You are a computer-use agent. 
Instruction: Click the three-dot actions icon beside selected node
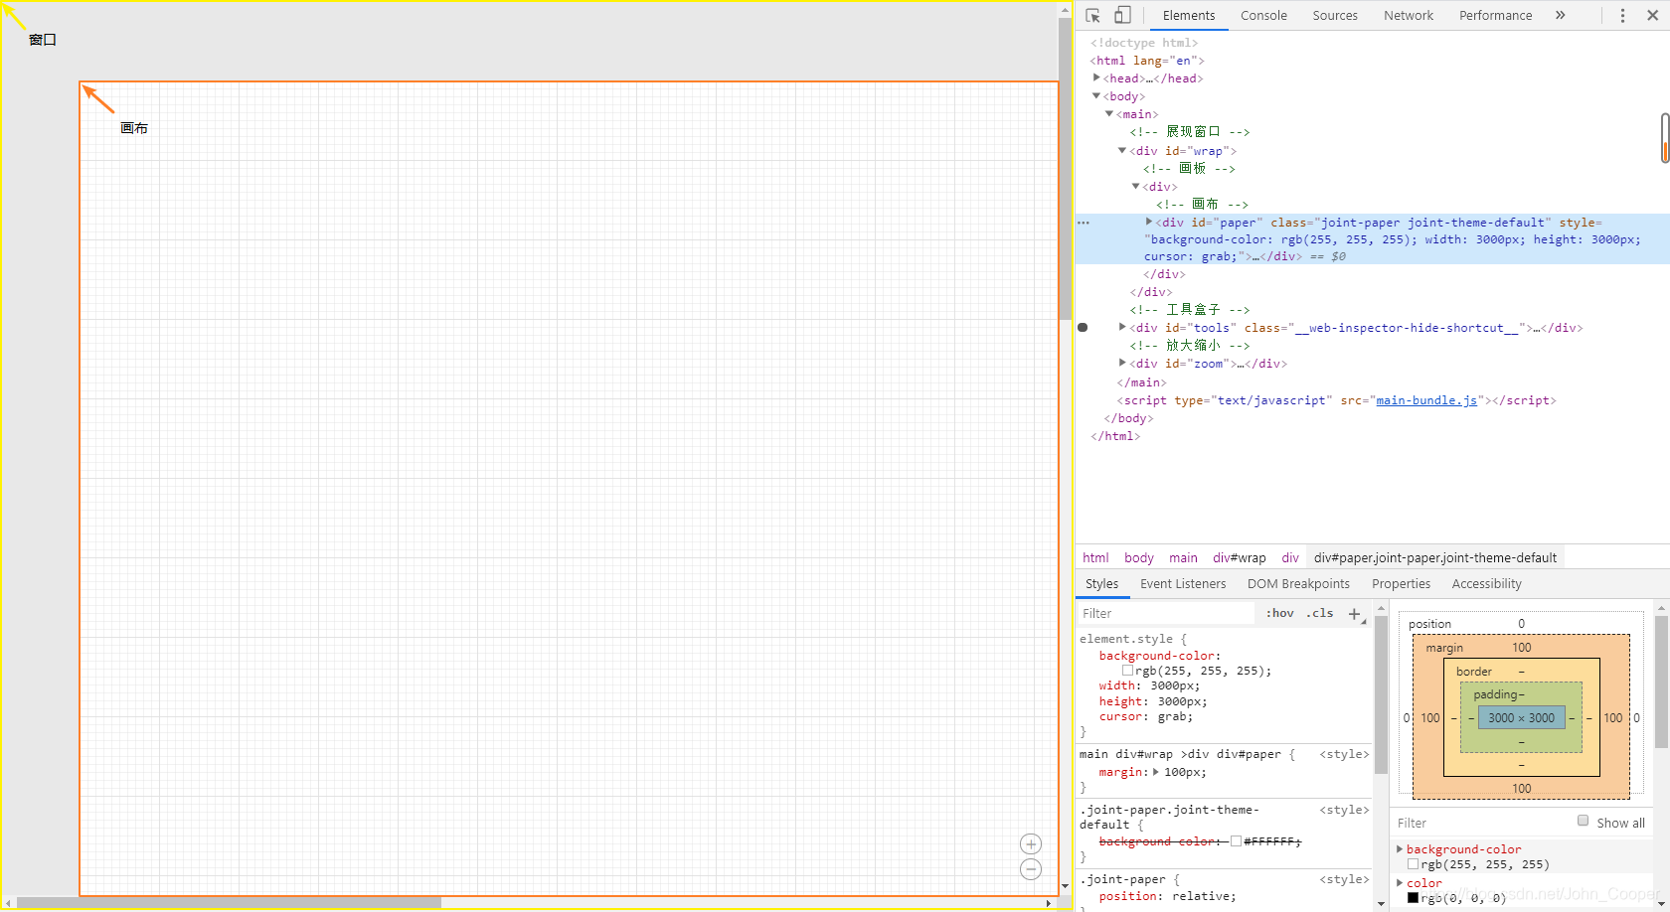pyautogui.click(x=1084, y=223)
